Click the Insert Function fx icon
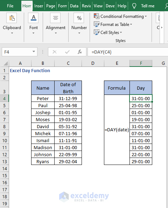 click(80, 52)
